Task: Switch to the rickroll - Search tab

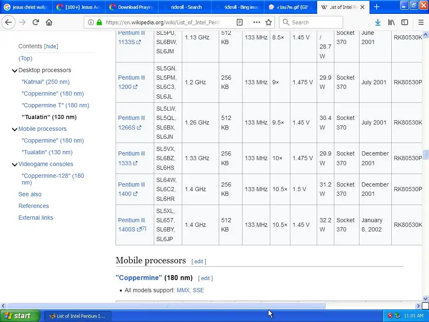Action: [x=185, y=7]
